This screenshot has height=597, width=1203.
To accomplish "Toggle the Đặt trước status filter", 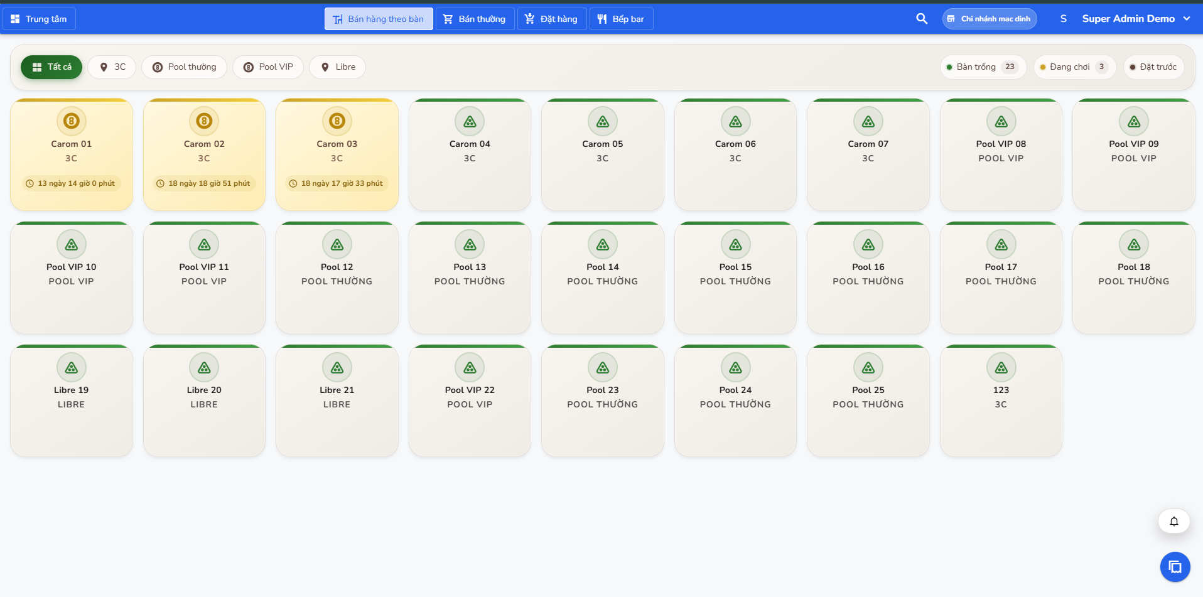I will 1153,67.
